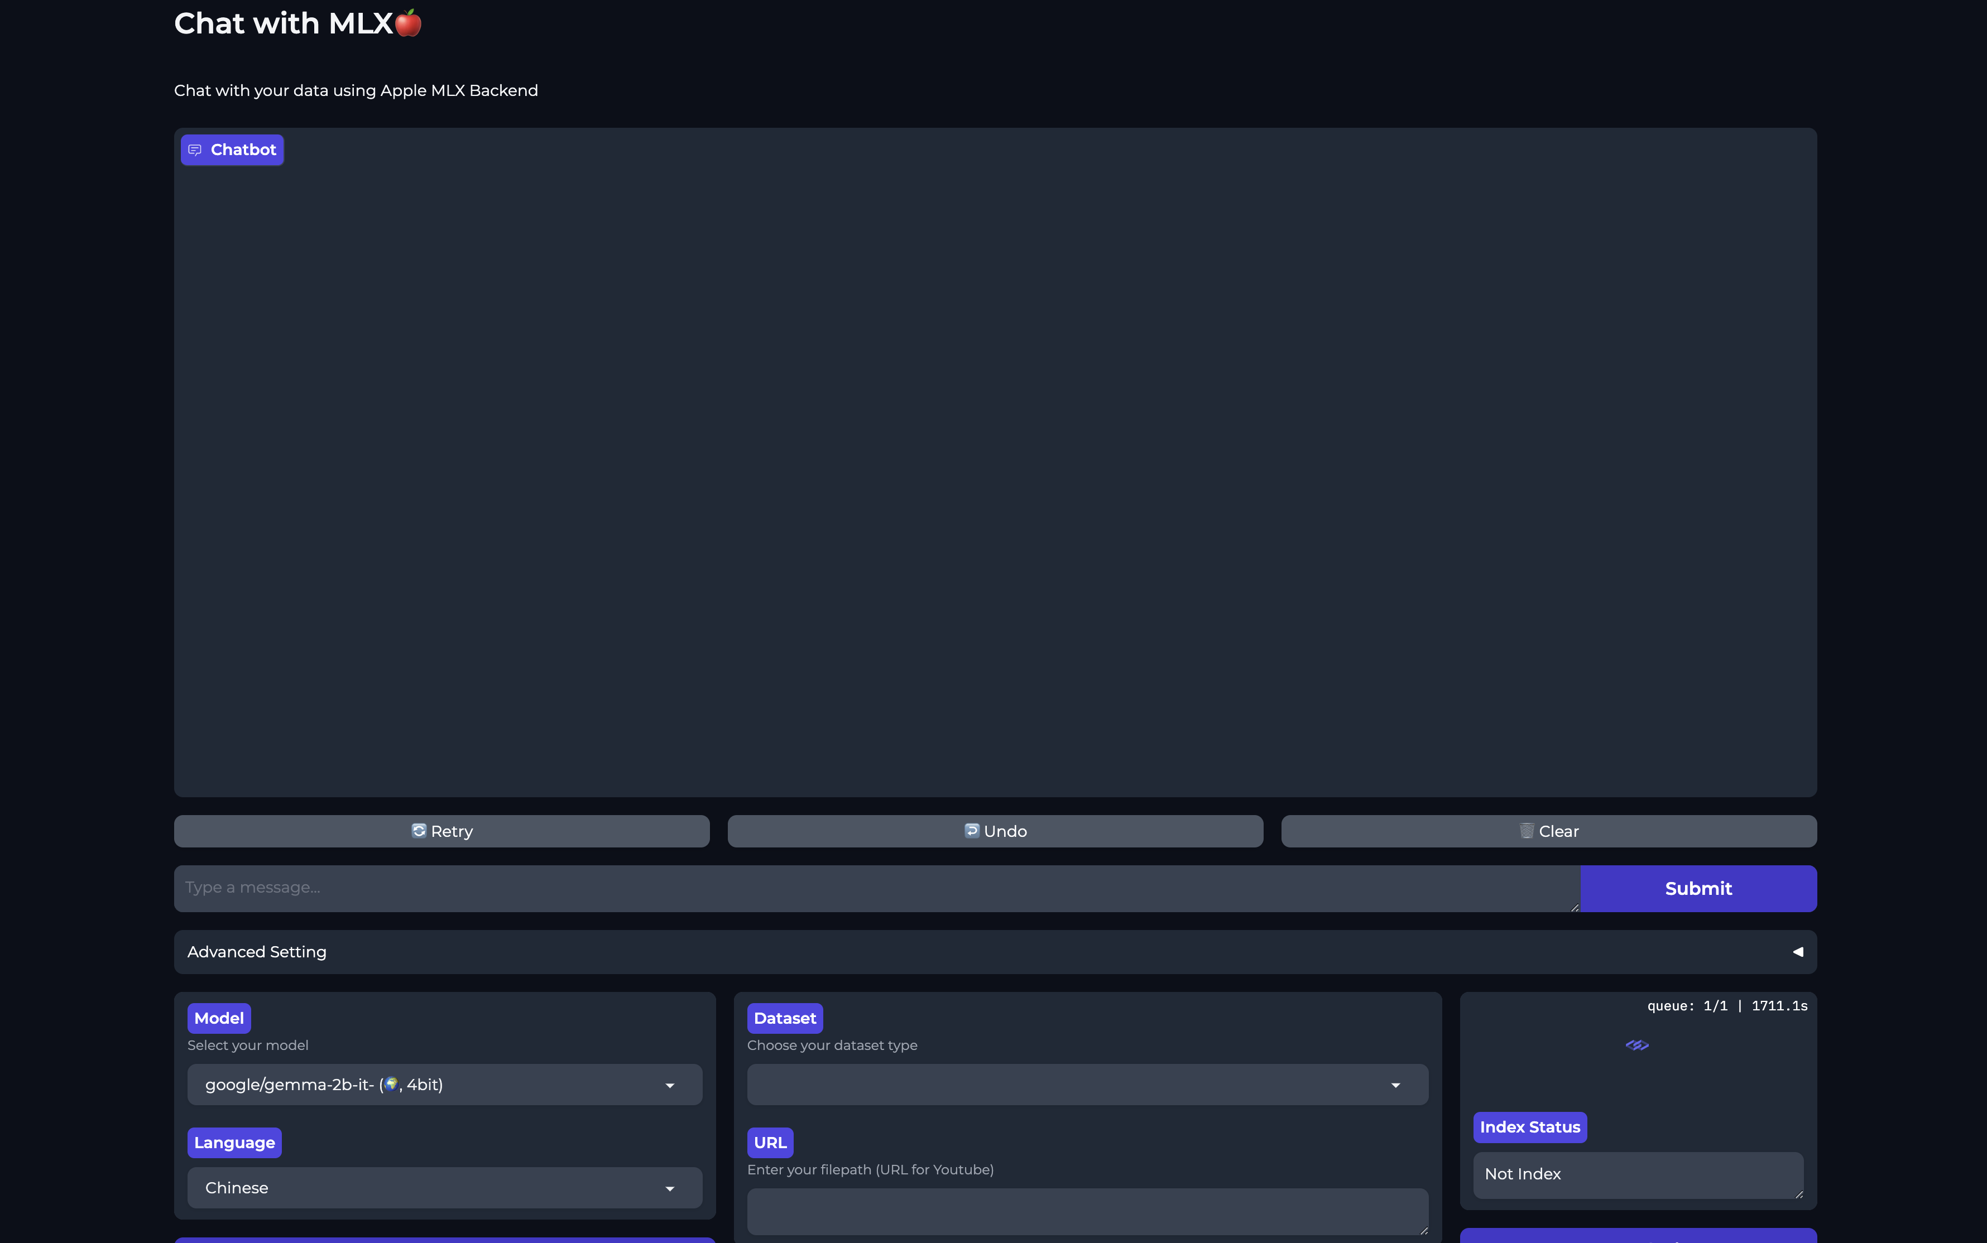
Task: Click the Retry button
Action: [441, 831]
